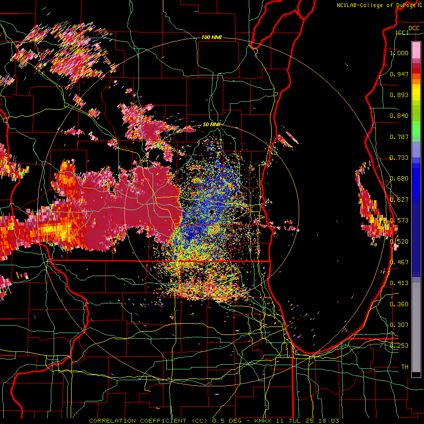424x424 pixels.
Task: Click the light pink top segment of color bar
Action: click(x=416, y=50)
